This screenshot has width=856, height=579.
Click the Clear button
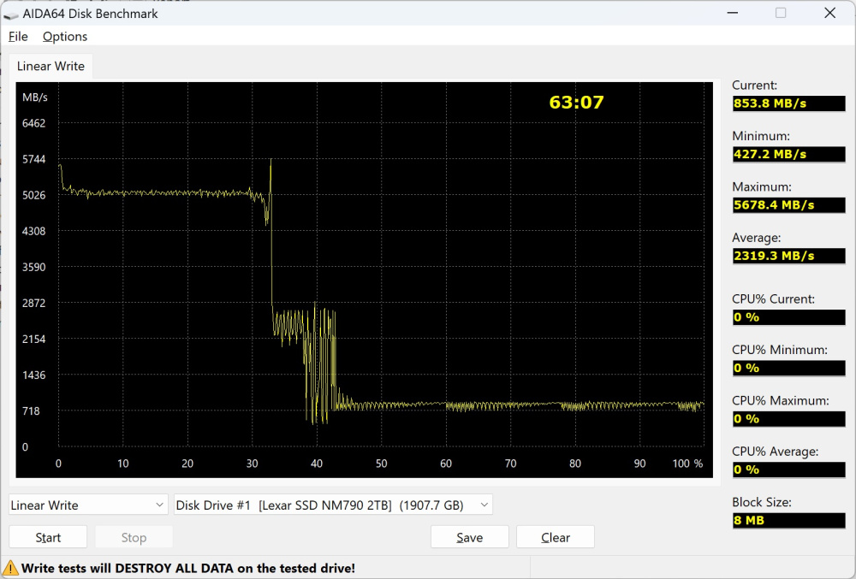pyautogui.click(x=556, y=537)
